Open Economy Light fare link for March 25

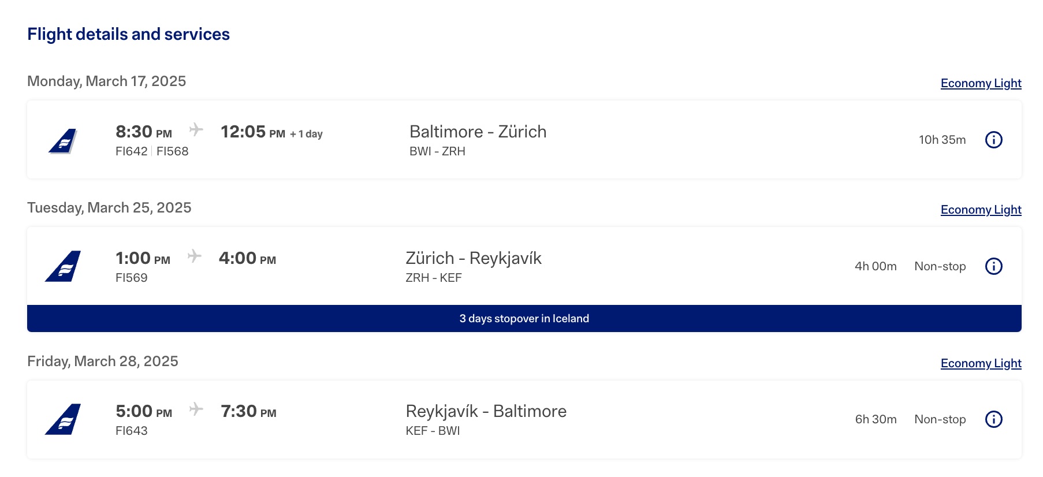coord(981,210)
